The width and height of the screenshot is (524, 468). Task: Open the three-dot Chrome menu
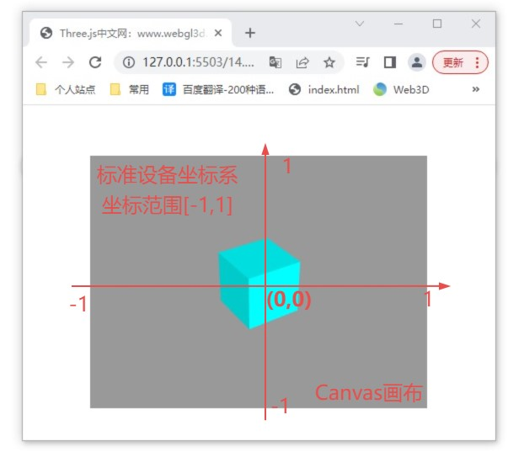pos(477,62)
